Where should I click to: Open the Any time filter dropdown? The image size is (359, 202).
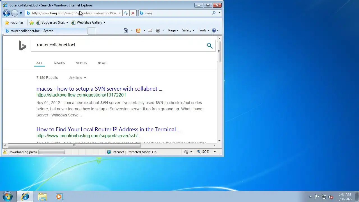78,78
